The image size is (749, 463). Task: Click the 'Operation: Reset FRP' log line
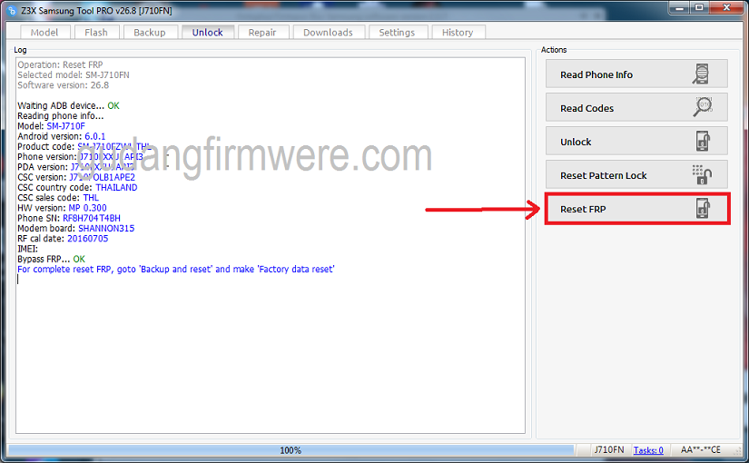coord(60,64)
